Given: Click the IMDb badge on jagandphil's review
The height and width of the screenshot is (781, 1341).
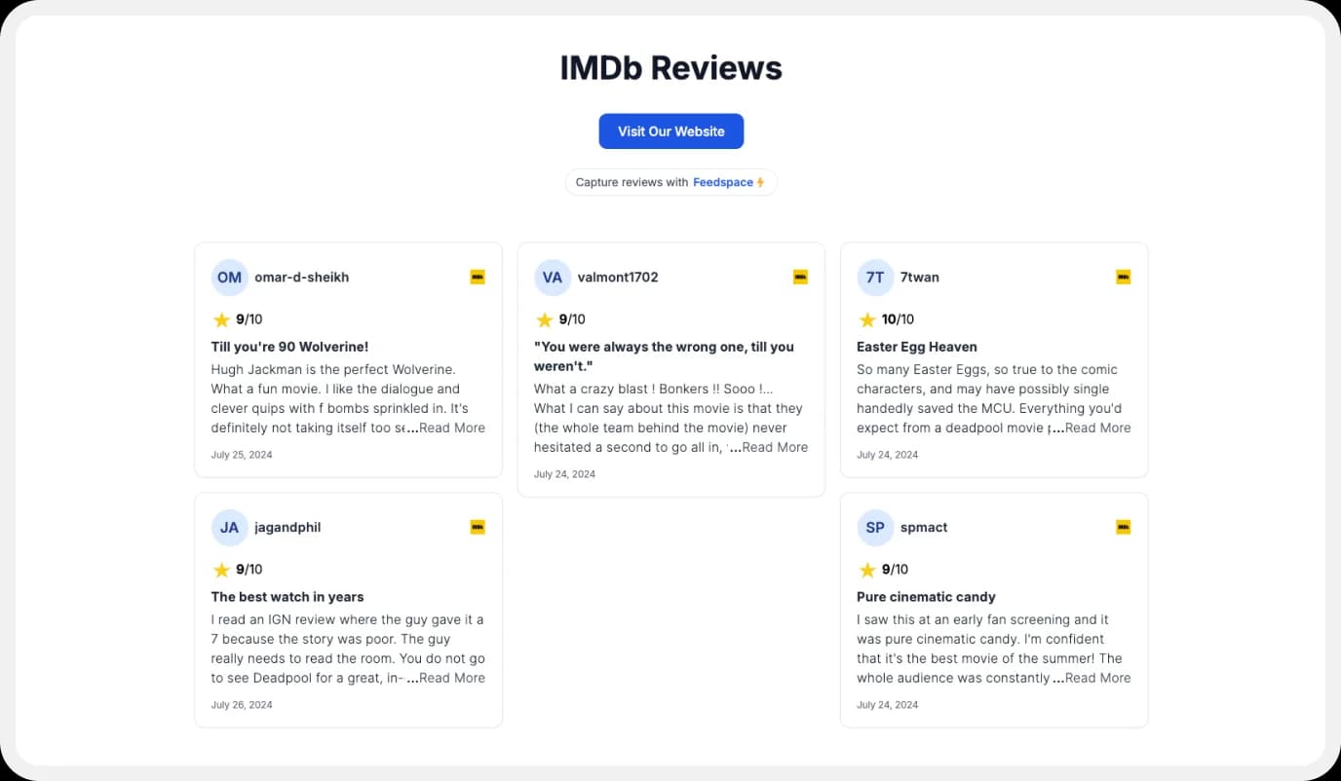Looking at the screenshot, I should [477, 526].
